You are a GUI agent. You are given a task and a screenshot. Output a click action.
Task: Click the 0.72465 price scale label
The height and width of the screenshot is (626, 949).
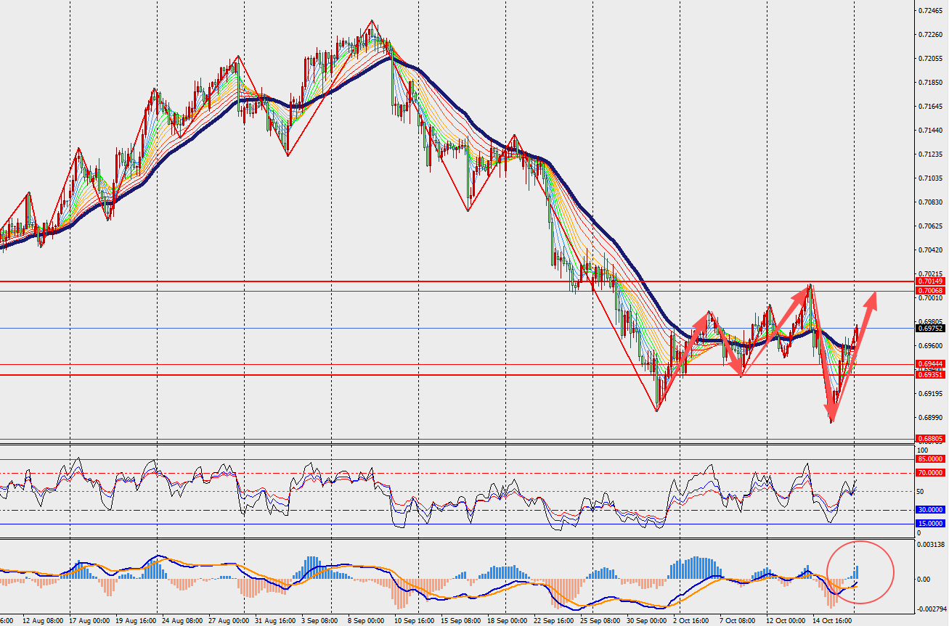(930, 10)
